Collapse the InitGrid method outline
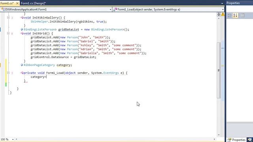Viewport: 253px width, 142px height. tap(8, 33)
